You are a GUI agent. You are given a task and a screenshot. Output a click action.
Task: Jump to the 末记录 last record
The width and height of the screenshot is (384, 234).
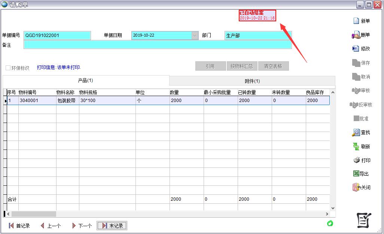[112, 226]
